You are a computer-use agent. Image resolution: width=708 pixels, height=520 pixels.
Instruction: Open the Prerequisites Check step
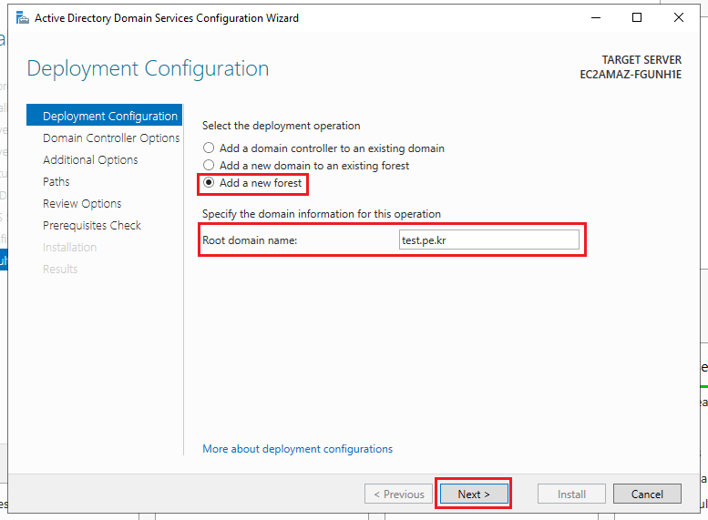(92, 225)
